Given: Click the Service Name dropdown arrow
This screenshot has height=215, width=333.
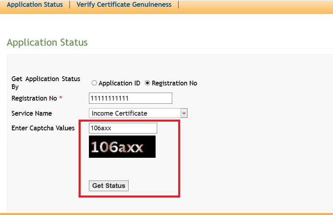Looking at the screenshot, I should [x=184, y=113].
